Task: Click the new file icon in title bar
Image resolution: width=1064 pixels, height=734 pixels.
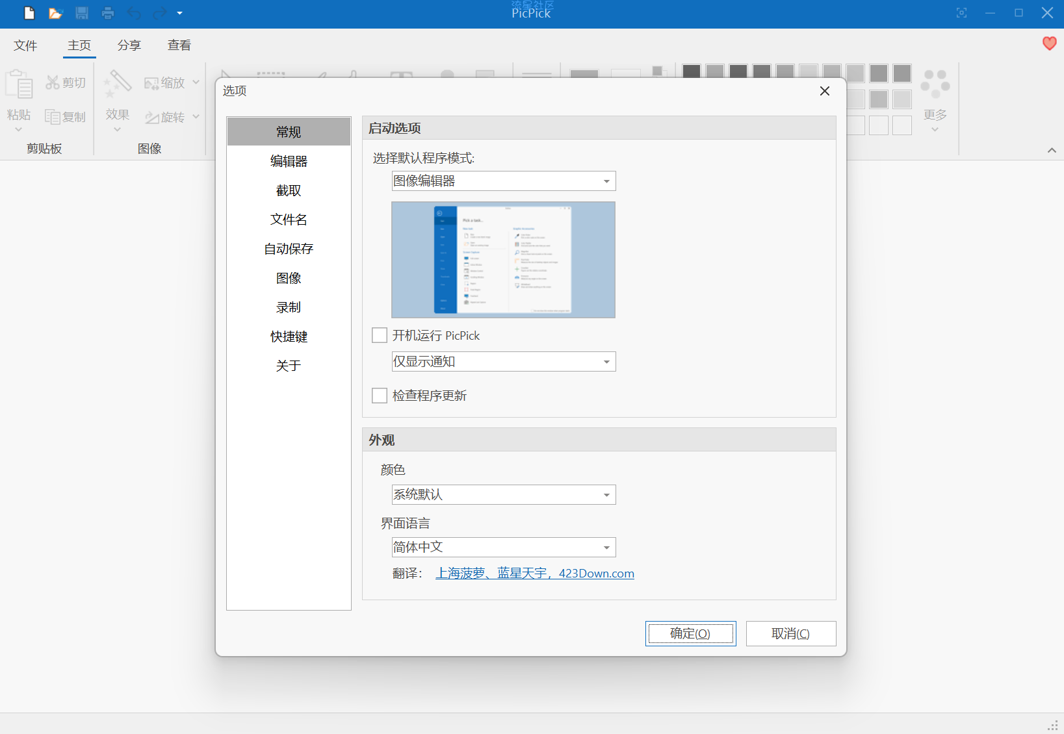Action: (29, 13)
